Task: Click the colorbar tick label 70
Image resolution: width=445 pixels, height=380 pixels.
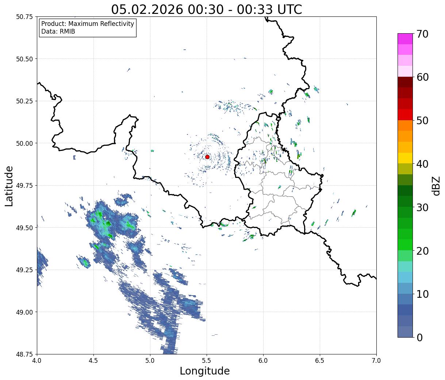Action: click(422, 34)
